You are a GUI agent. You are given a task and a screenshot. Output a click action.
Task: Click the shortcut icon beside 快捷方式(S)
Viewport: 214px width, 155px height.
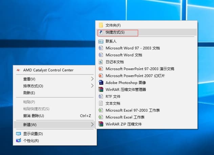click(101, 32)
